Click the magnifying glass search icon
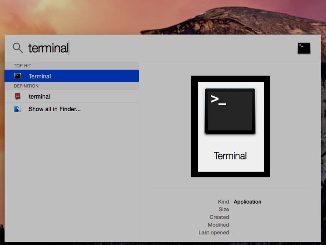 18,48
